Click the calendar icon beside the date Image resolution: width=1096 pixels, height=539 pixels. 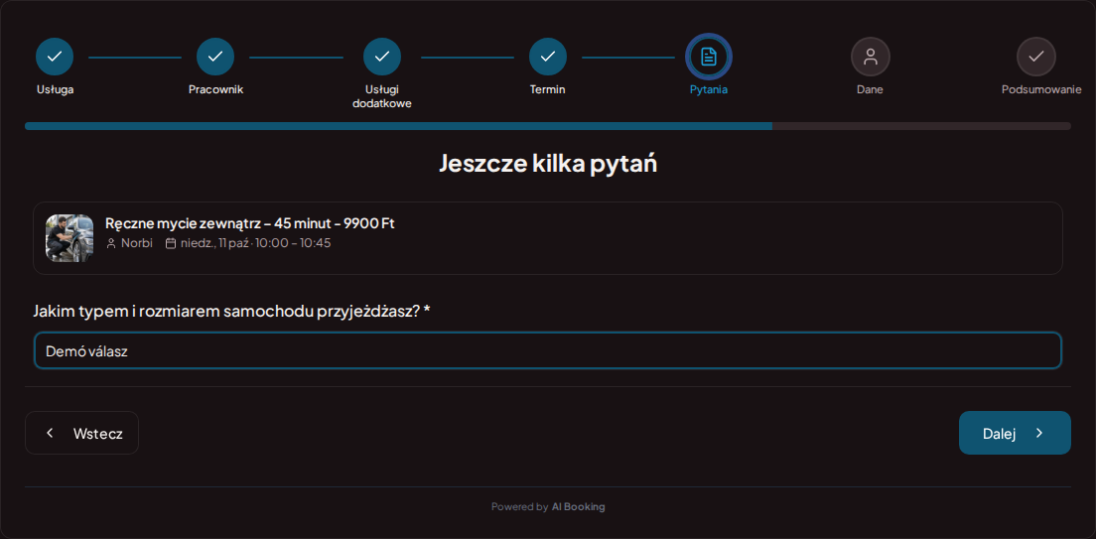tap(171, 243)
